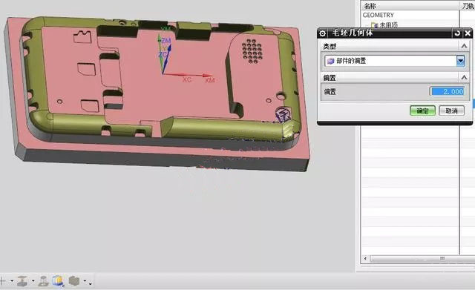Click the tool holder icon in bottom toolbar
475x290 pixels.
pos(44,281)
